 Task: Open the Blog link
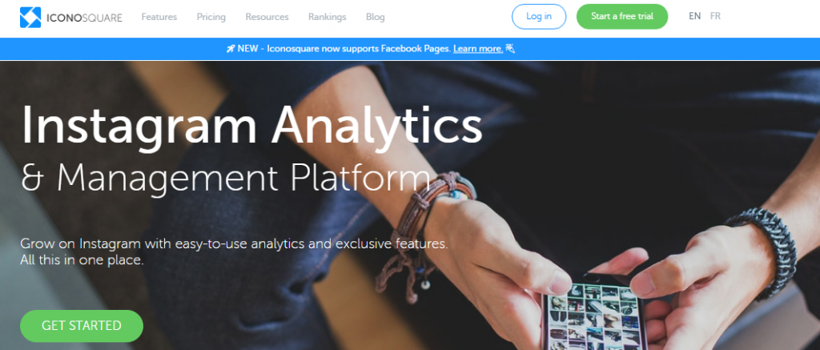(376, 17)
